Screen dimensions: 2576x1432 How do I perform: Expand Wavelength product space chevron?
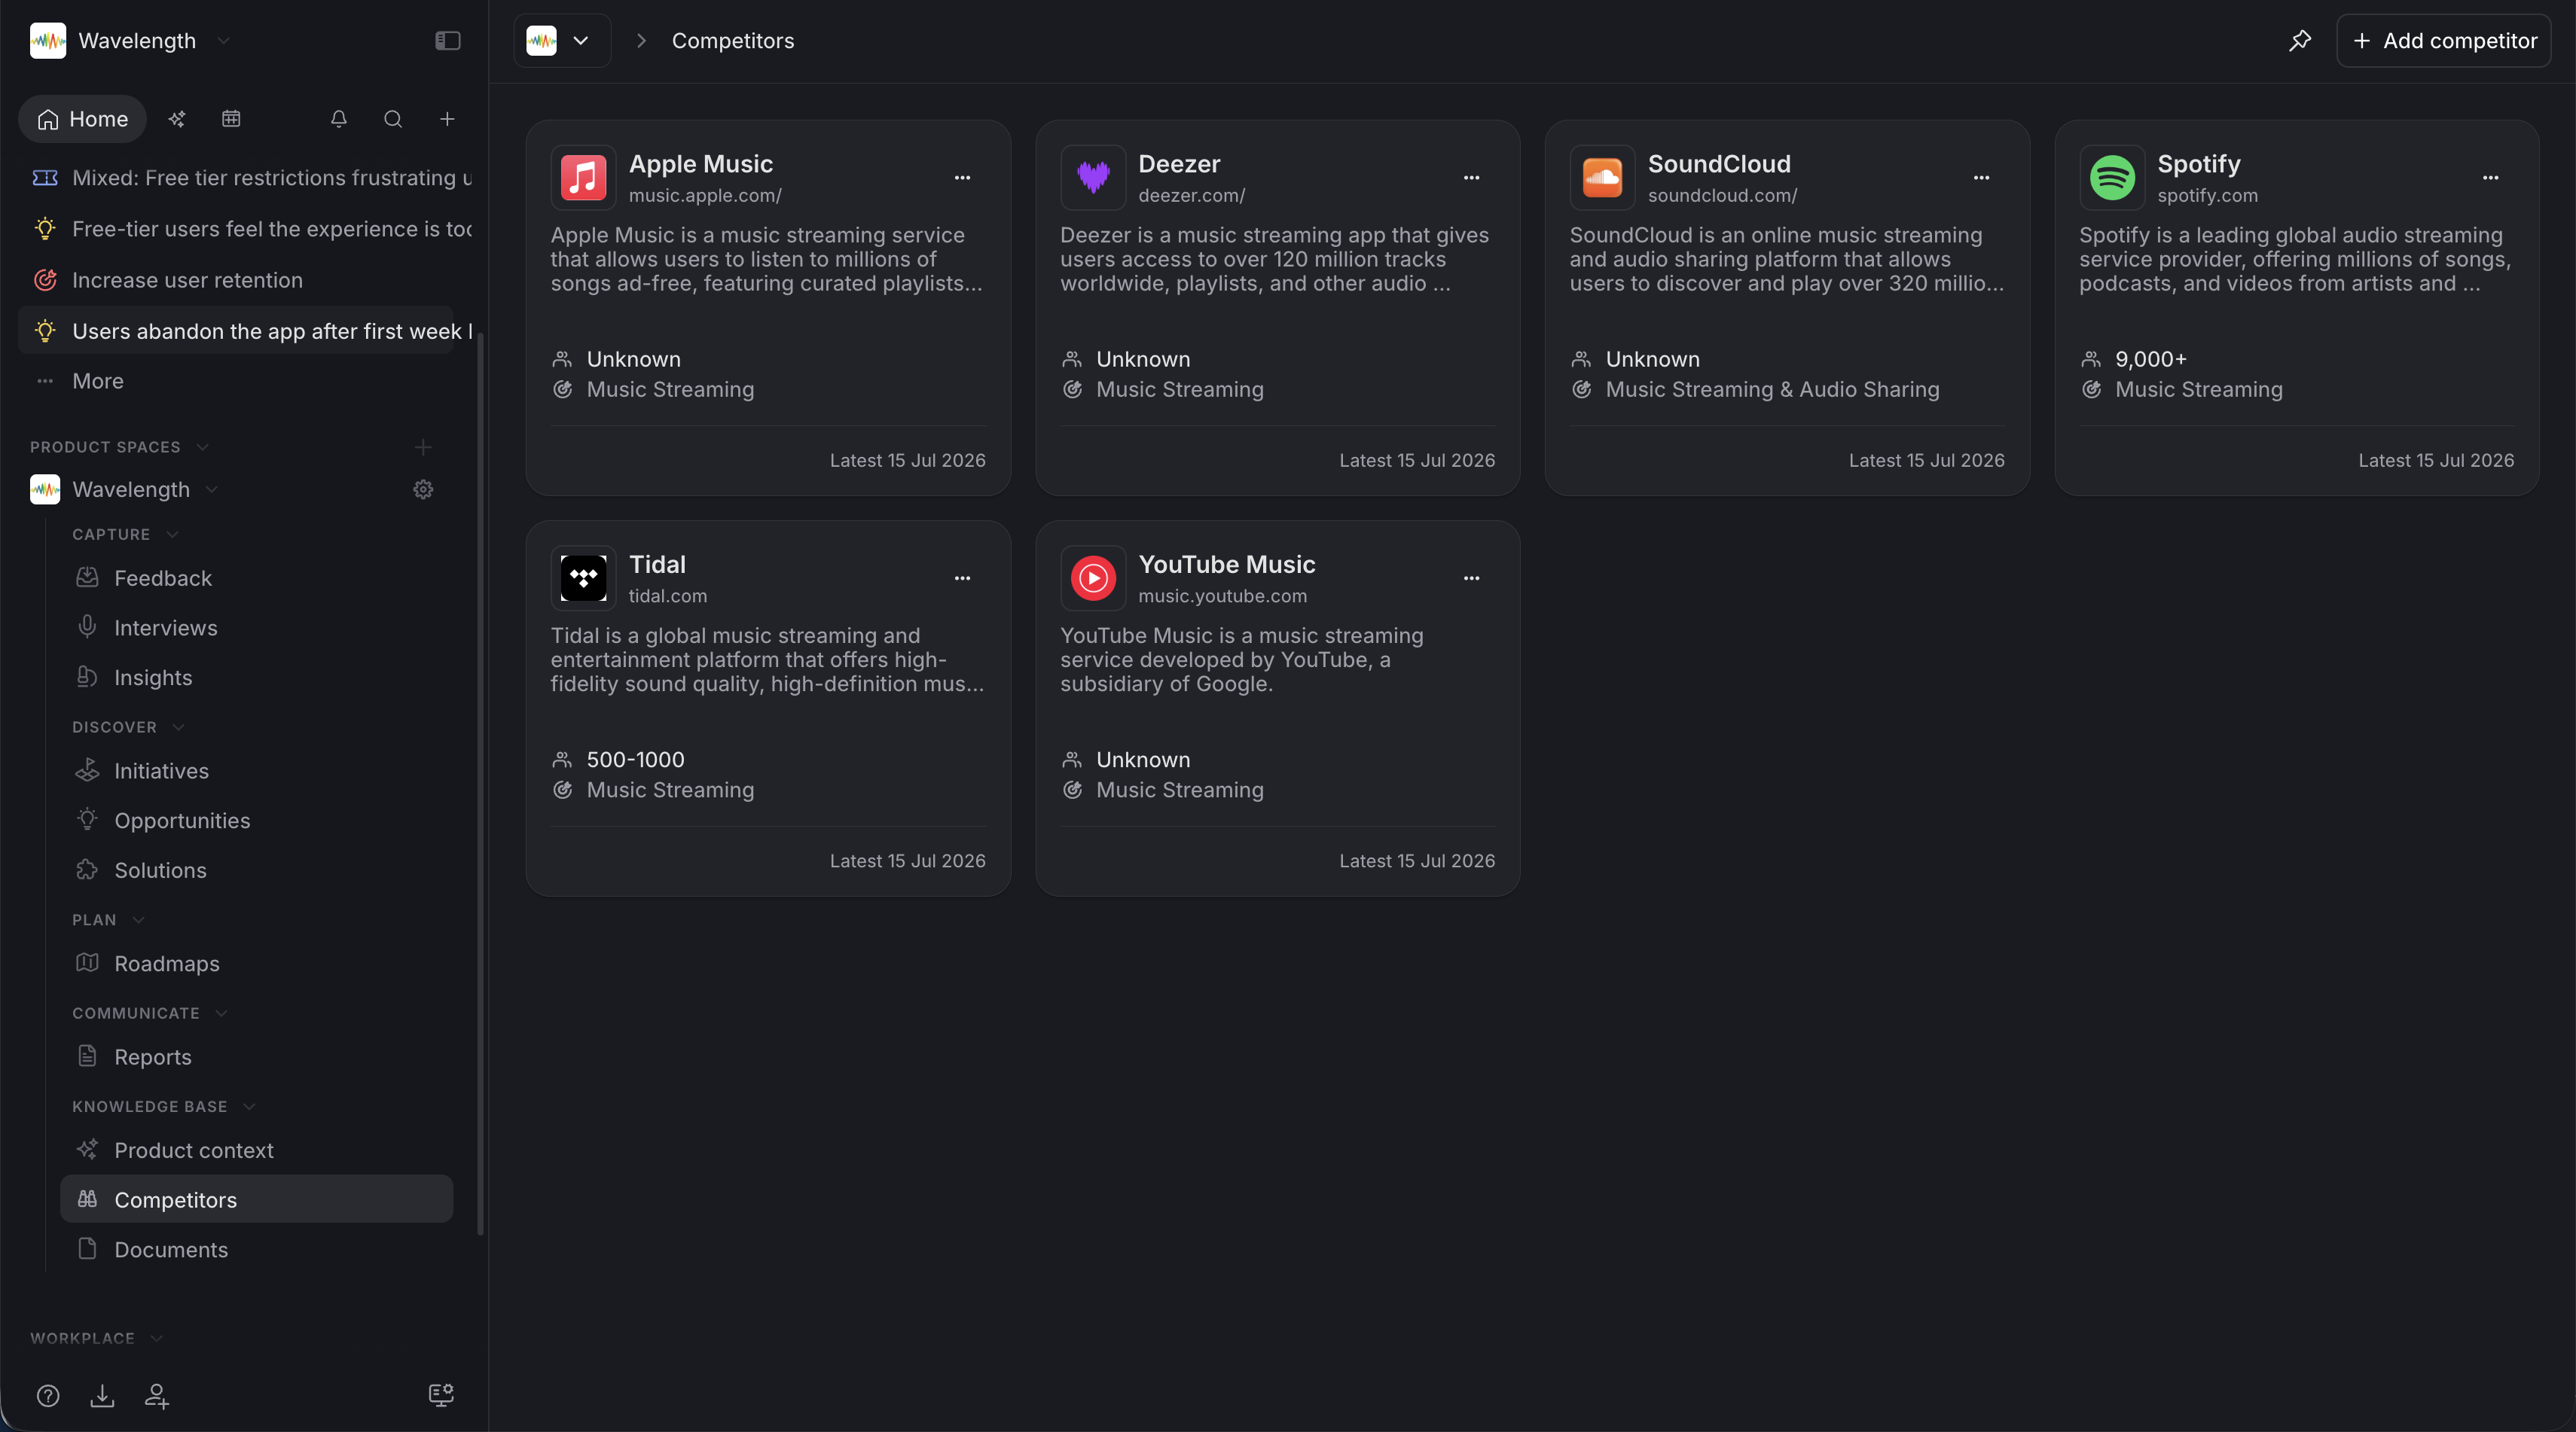click(212, 489)
